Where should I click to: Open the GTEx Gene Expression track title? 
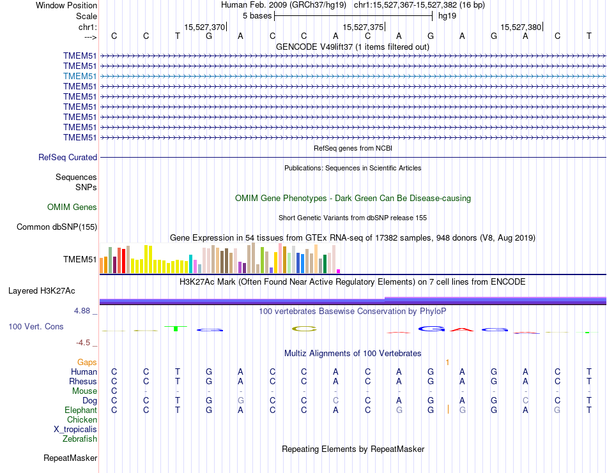353,238
